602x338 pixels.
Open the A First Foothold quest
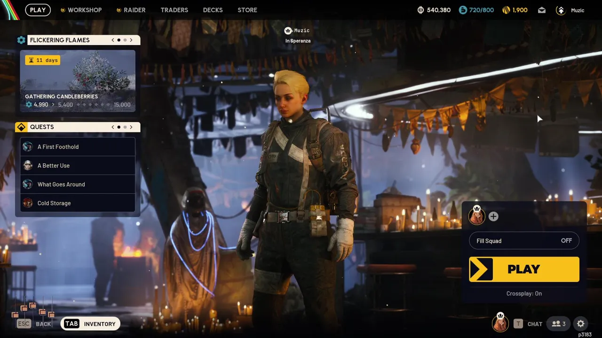pos(78,146)
